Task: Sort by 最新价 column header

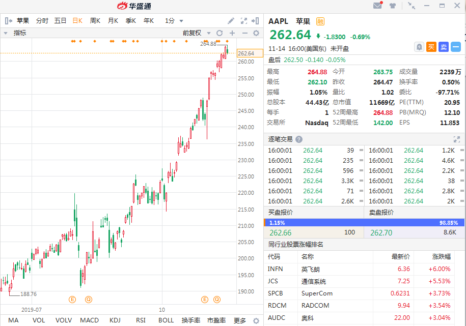Action: [x=401, y=256]
